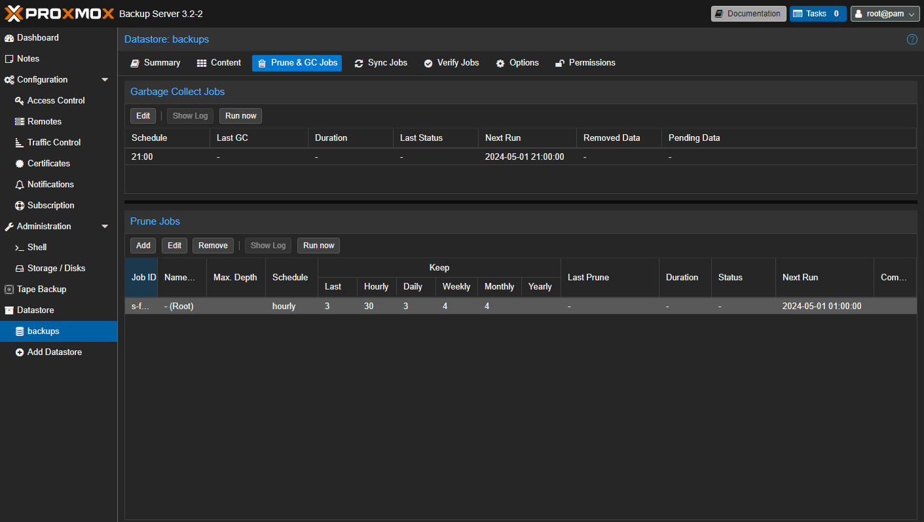The height and width of the screenshot is (522, 924).
Task: Click the Dashboard gauge icon
Action: click(9, 38)
